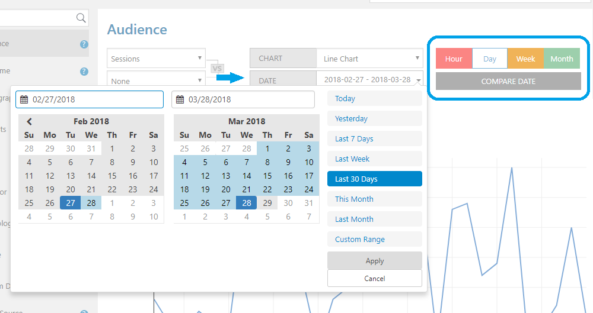Switch granularity to Week
Viewport: 593px width, 313px height.
[525, 59]
